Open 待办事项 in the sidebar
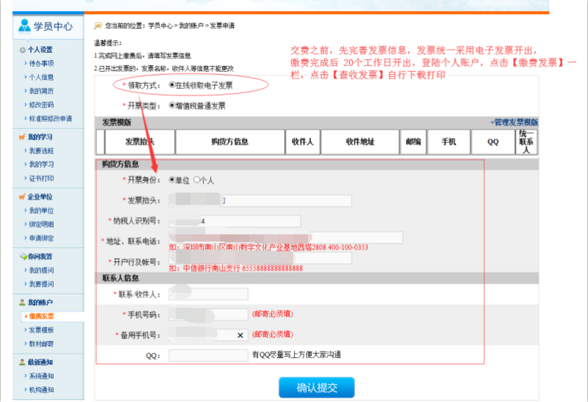This screenshot has height=402, width=588. click(41, 64)
